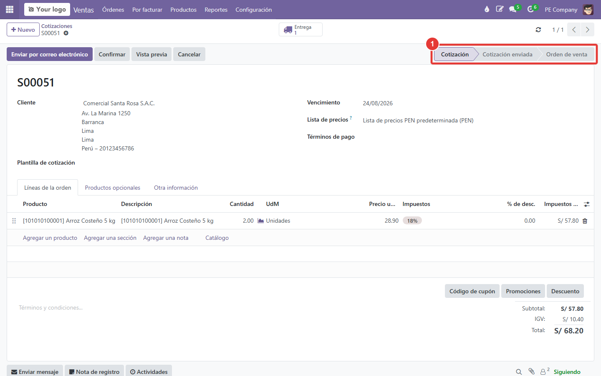Select the Cotización enviada status stage
Image resolution: width=601 pixels, height=376 pixels.
[x=508, y=54]
